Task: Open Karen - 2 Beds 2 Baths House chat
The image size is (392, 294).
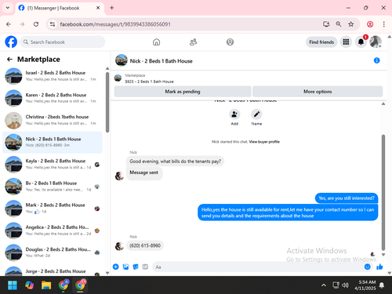Action: 53,98
